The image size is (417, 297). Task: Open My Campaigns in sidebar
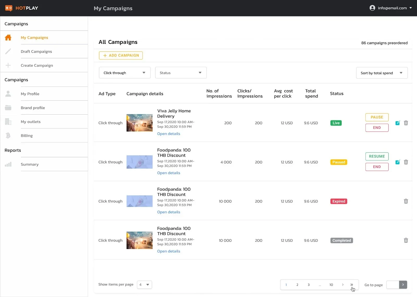pyautogui.click(x=34, y=38)
